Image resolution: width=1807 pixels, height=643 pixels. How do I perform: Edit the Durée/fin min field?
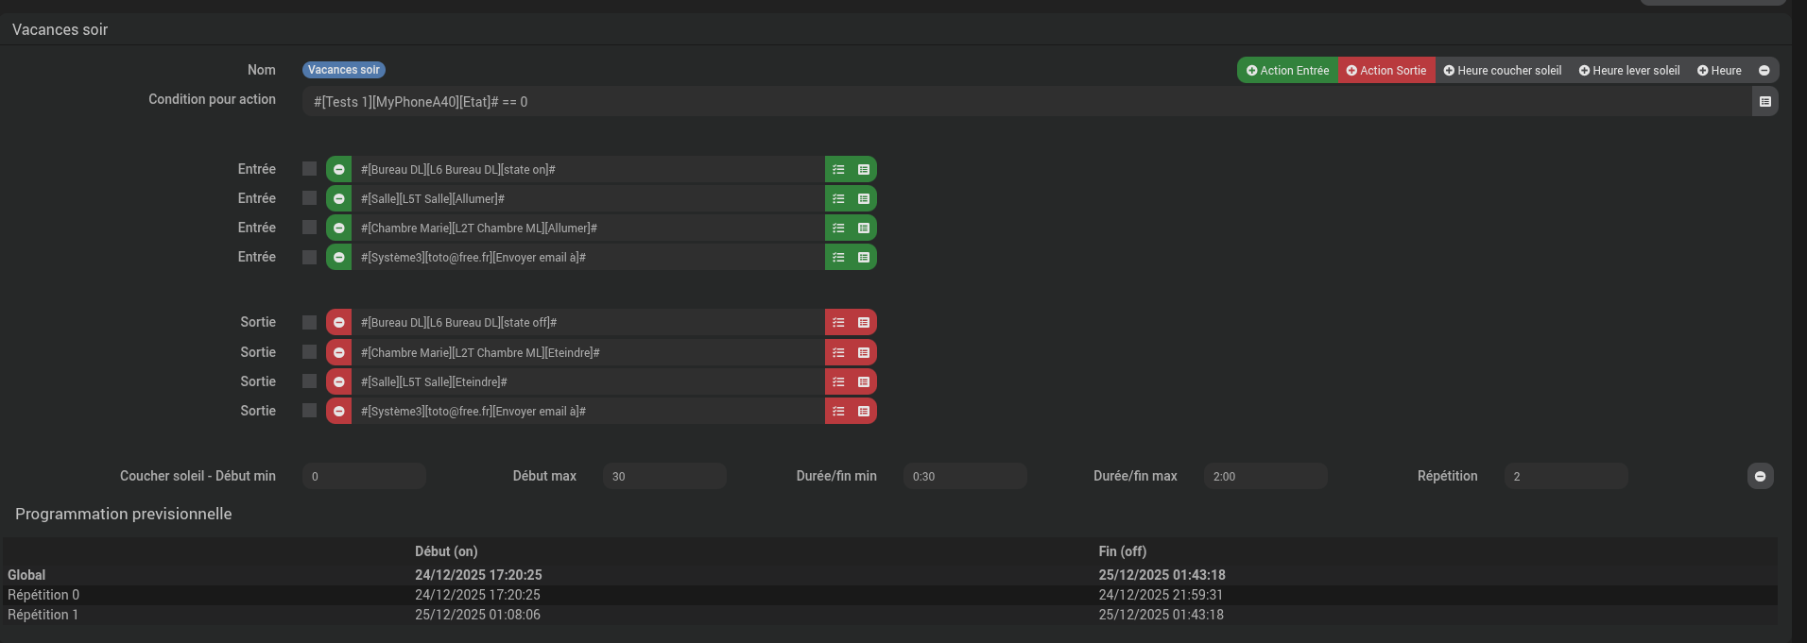[965, 476]
